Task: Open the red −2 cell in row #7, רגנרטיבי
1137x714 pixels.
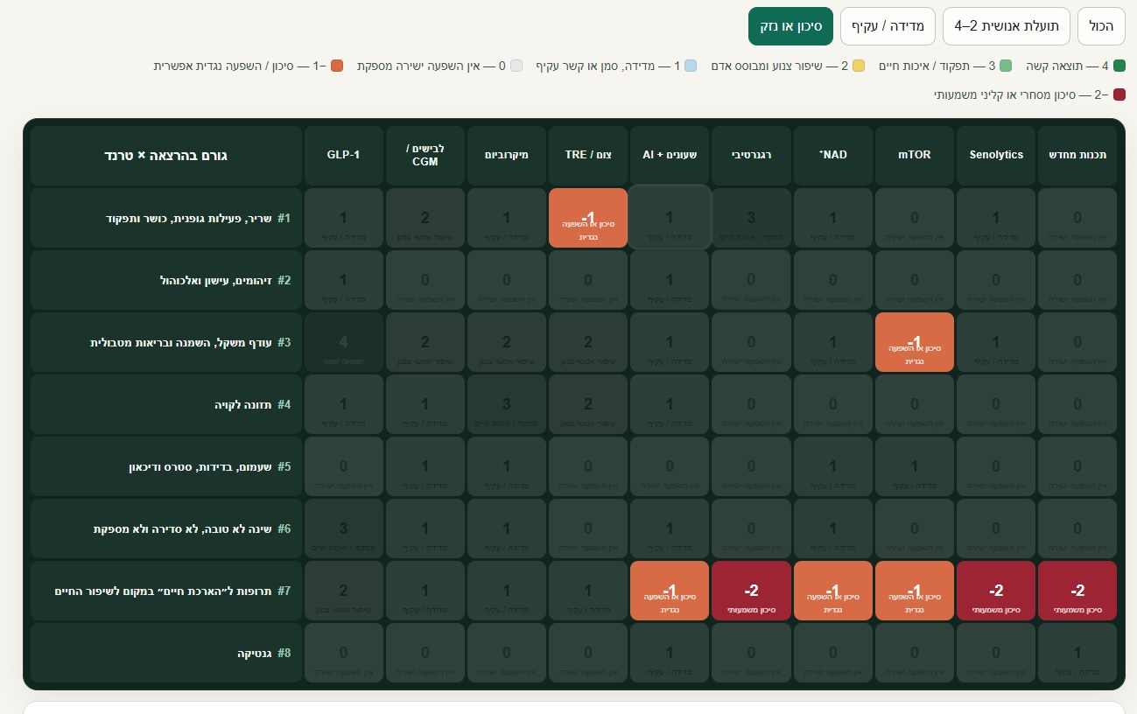Action: click(751, 591)
